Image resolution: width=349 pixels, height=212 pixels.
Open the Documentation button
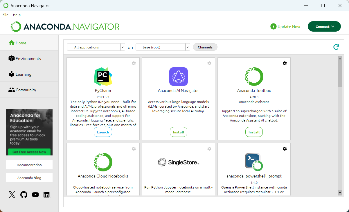click(x=29, y=165)
